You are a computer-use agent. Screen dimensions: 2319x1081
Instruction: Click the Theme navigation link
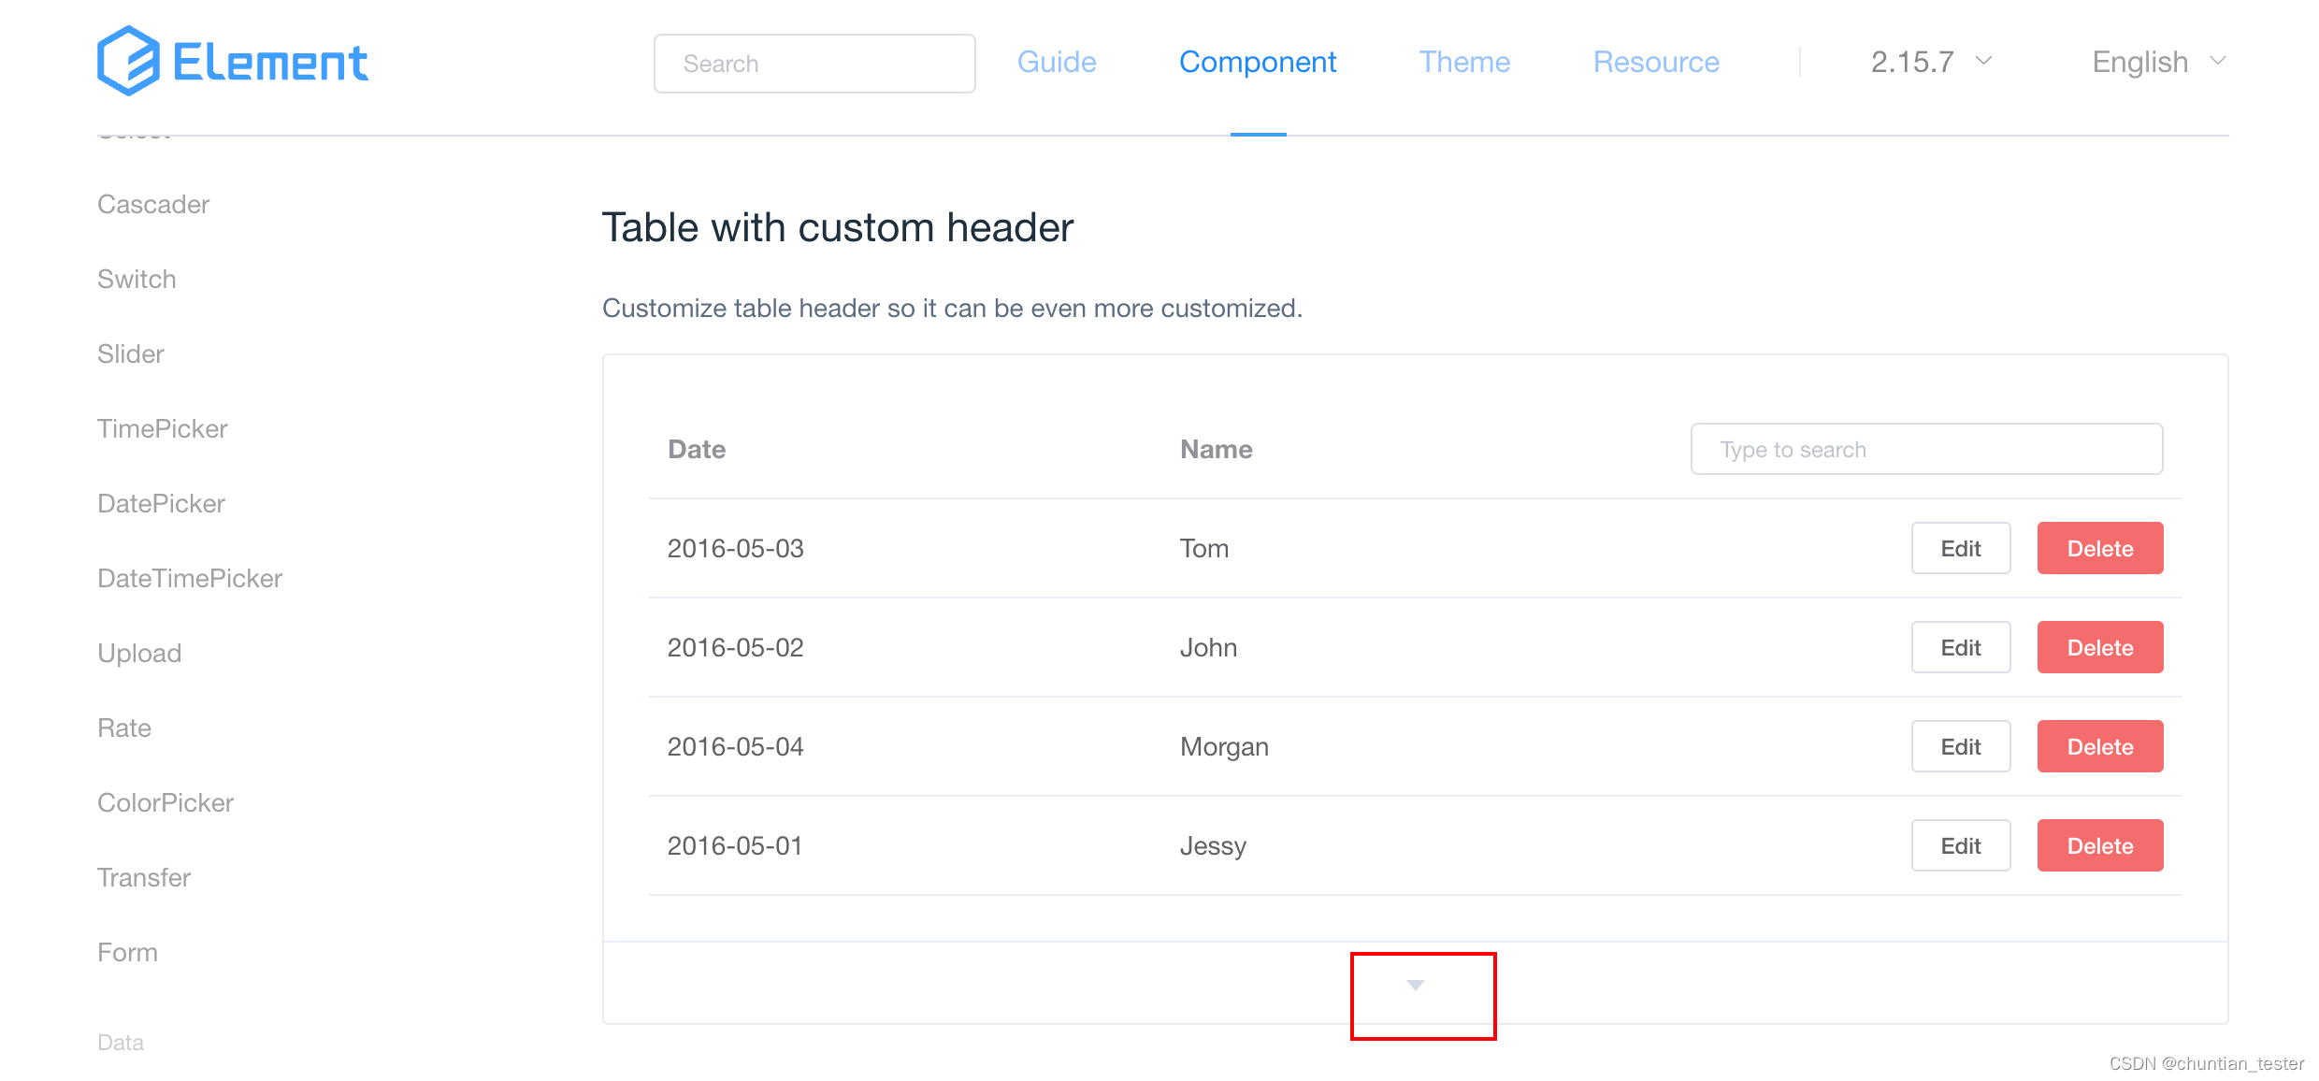click(x=1462, y=62)
